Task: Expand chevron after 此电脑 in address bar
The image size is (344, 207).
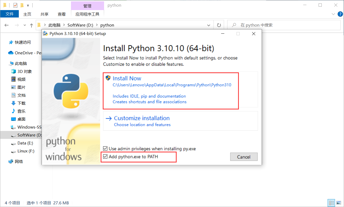Action: pos(64,25)
